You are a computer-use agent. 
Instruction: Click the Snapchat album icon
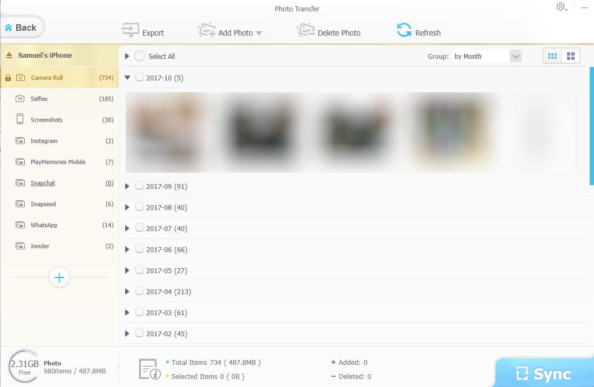pos(20,182)
